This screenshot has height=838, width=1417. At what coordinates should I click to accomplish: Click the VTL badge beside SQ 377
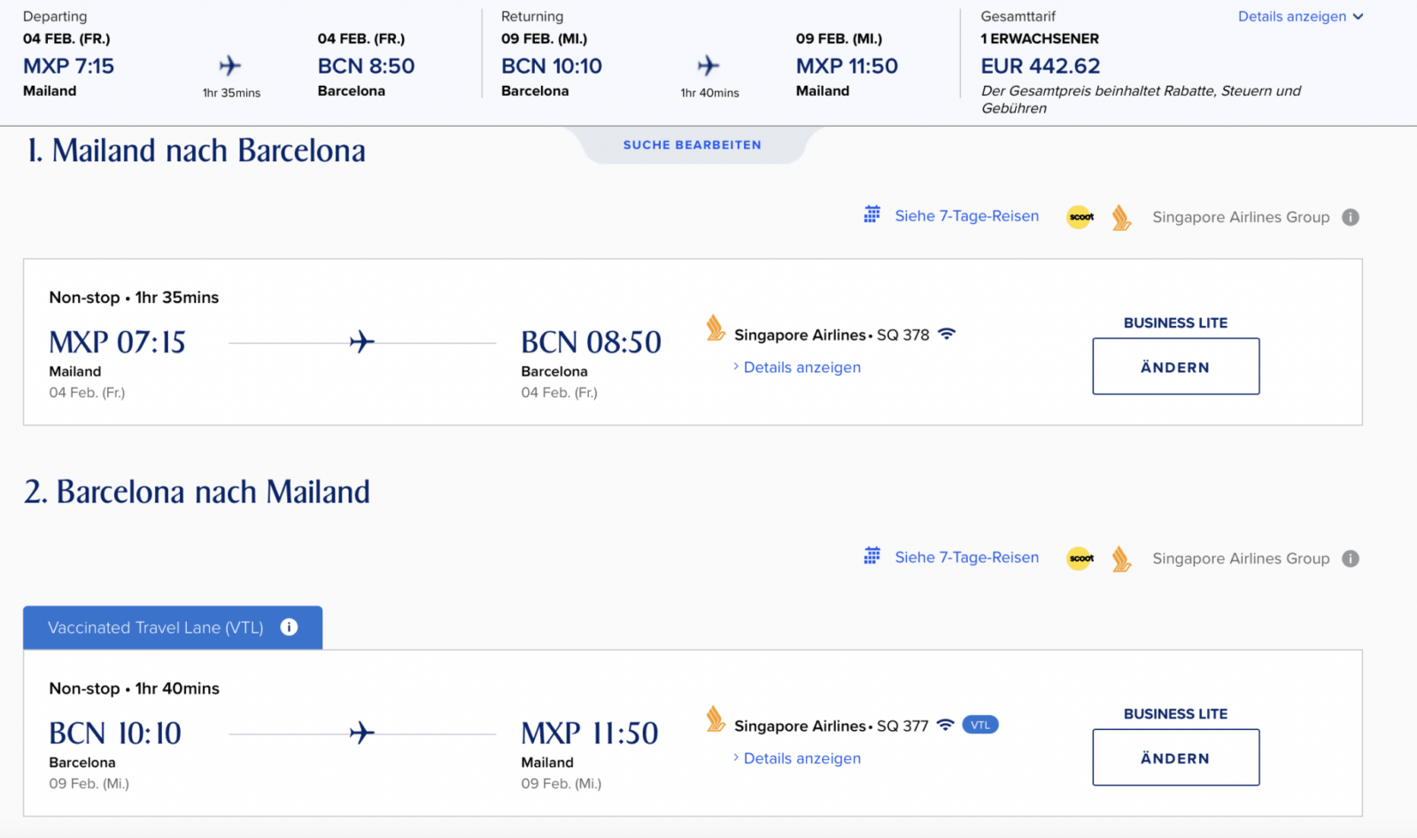click(x=980, y=725)
